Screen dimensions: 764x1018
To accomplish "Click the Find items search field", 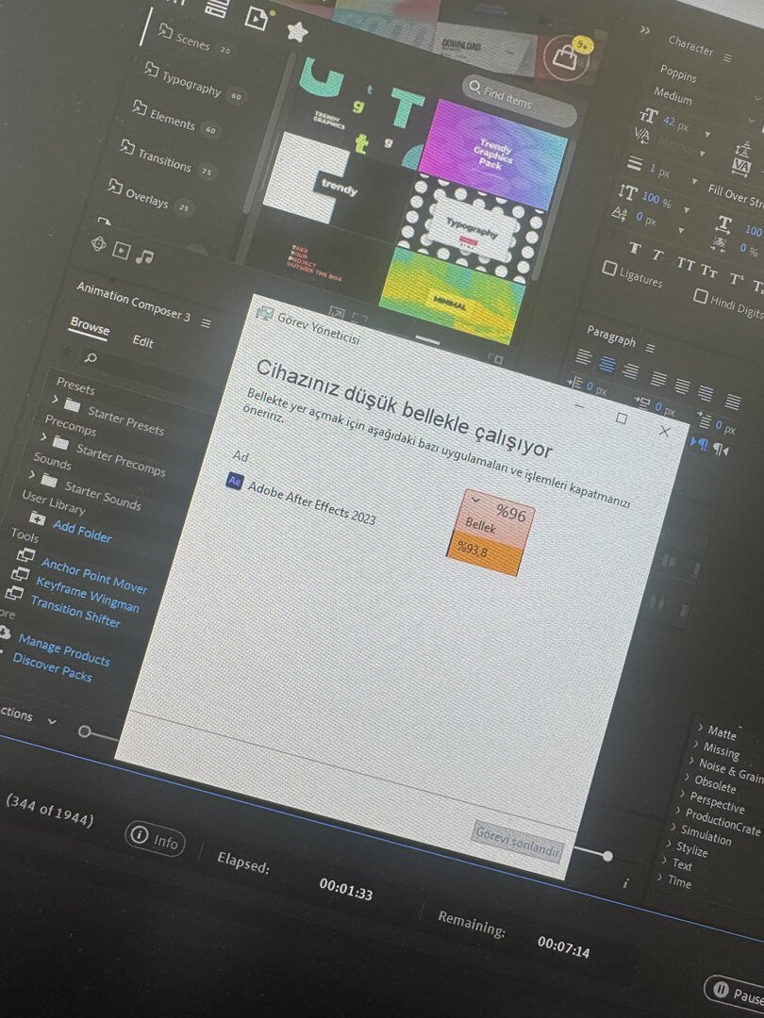I will pos(520,99).
